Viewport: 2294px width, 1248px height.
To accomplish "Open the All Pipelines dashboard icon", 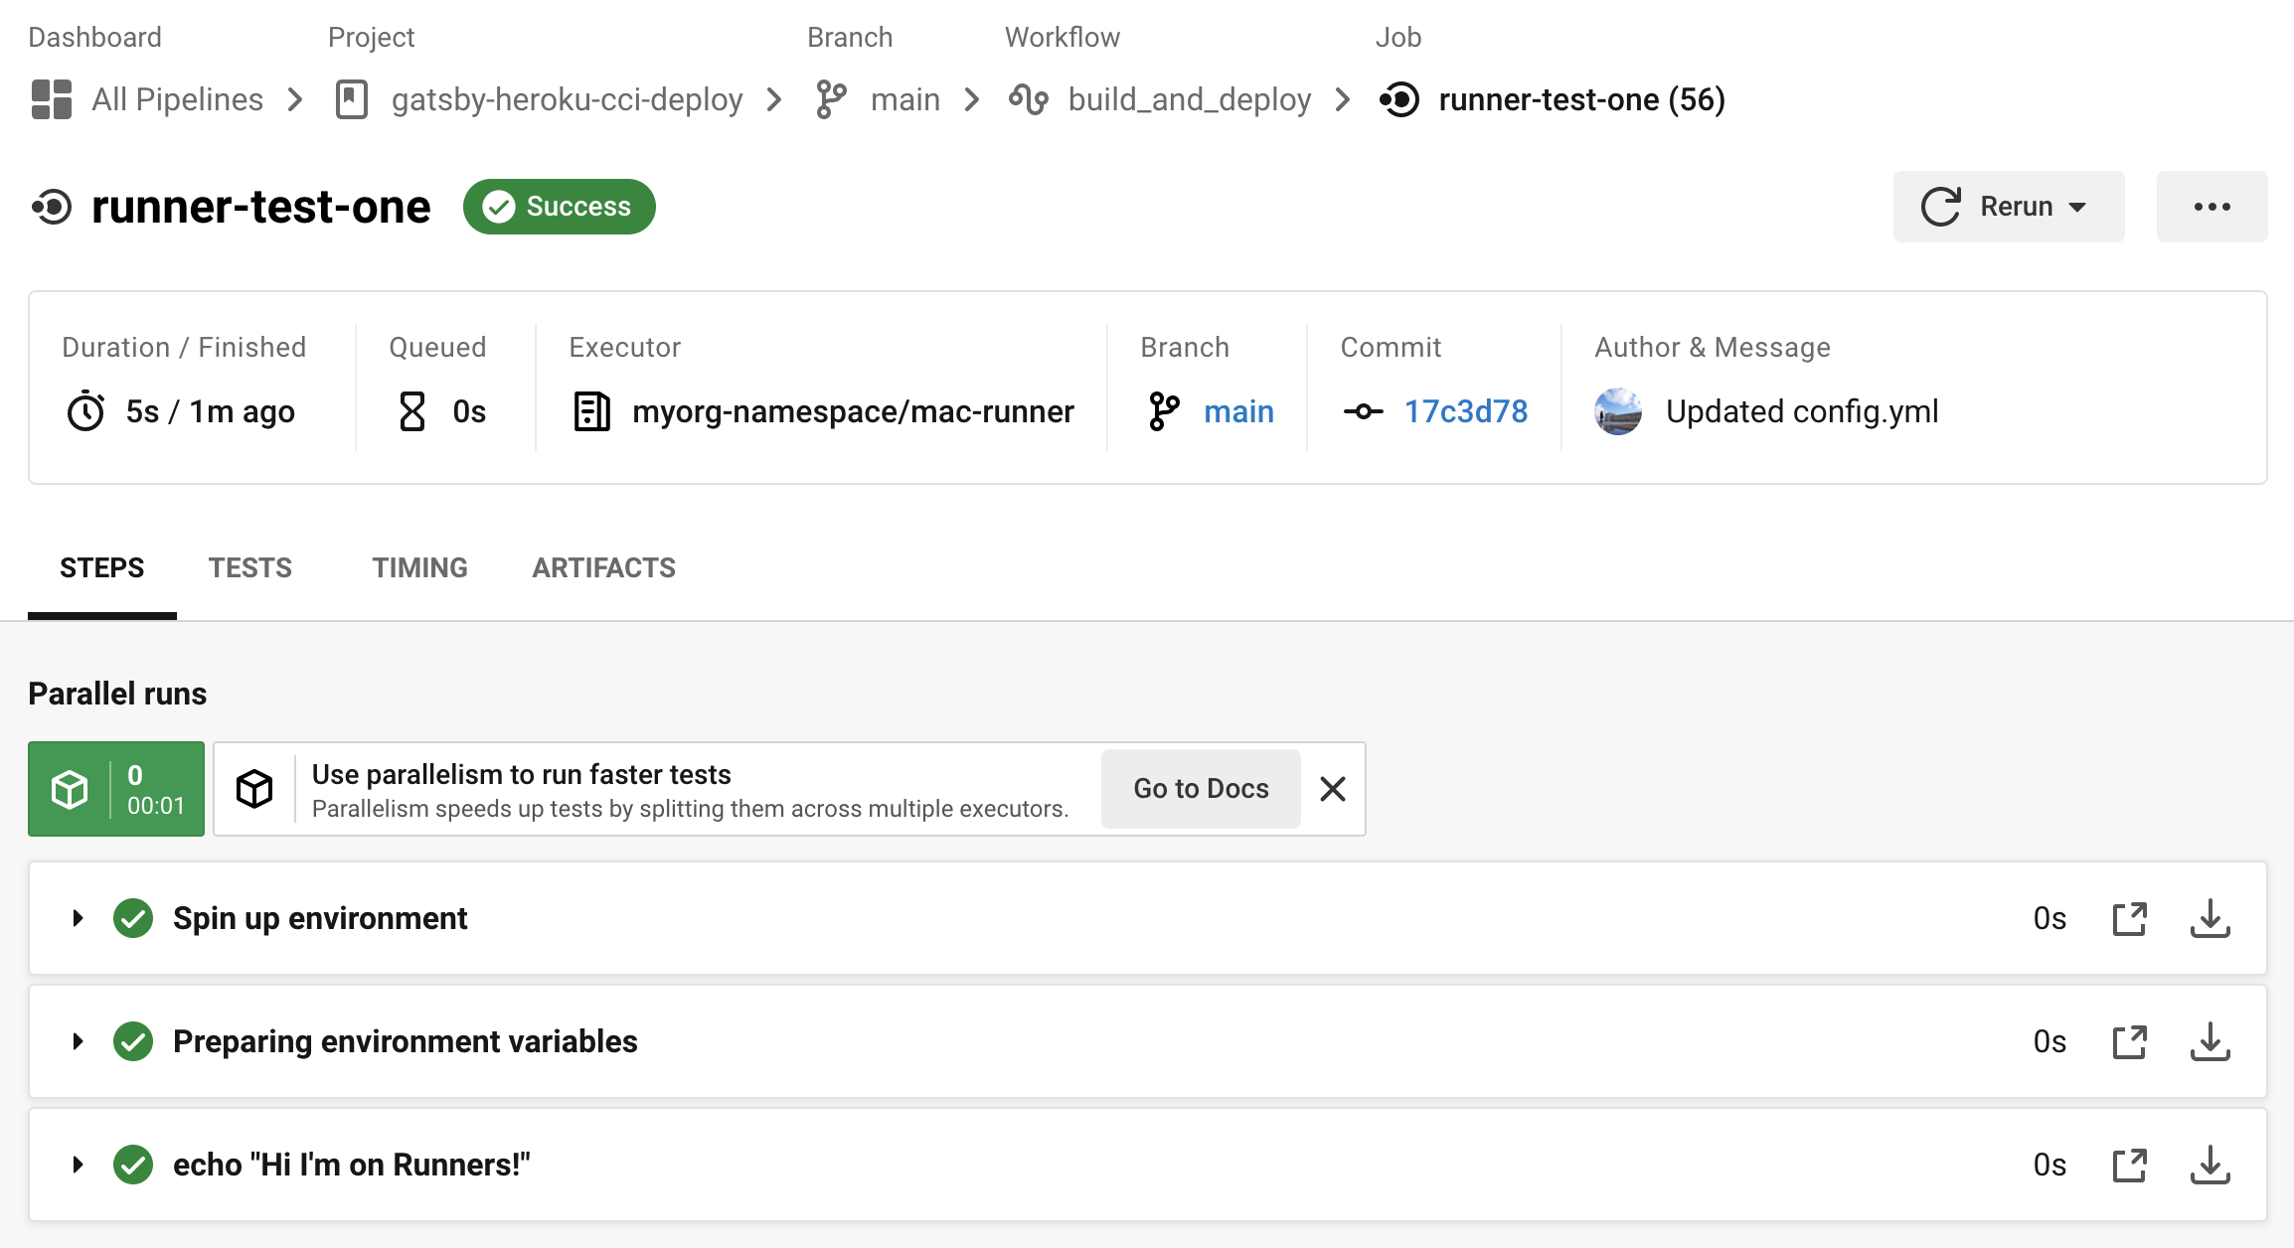I will 52,99.
